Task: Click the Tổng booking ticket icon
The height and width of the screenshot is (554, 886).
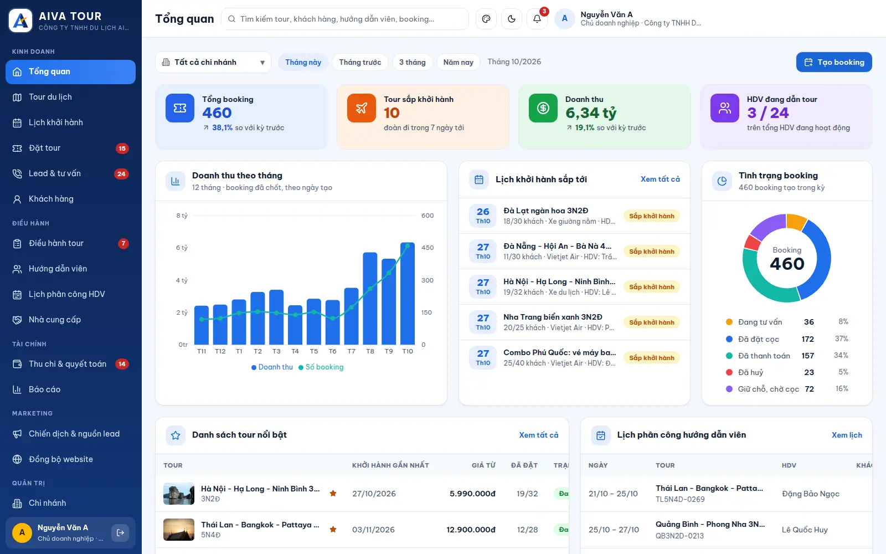Action: pos(180,108)
